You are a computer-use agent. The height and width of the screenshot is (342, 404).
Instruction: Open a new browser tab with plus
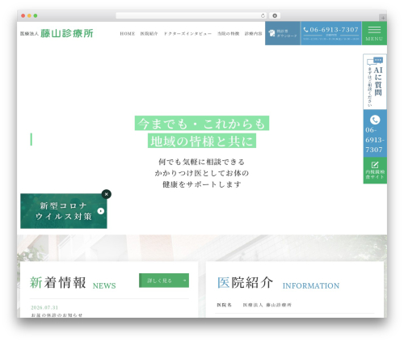(x=383, y=18)
